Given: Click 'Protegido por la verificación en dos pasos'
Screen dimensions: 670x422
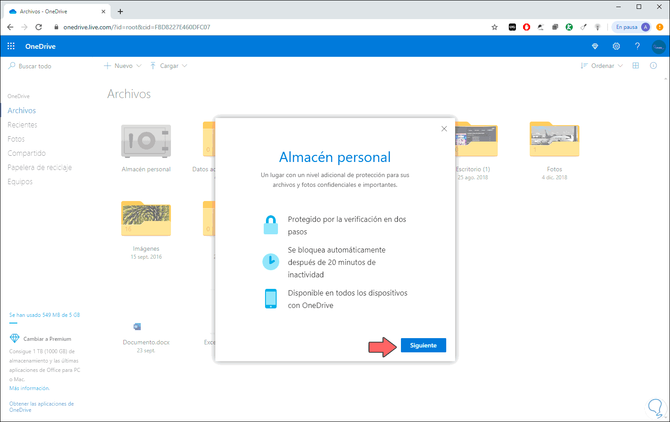Looking at the screenshot, I should (347, 225).
